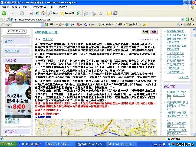Open the 蒜頭糖廠單車遊 post title link
The image size is (196, 147).
47,32
